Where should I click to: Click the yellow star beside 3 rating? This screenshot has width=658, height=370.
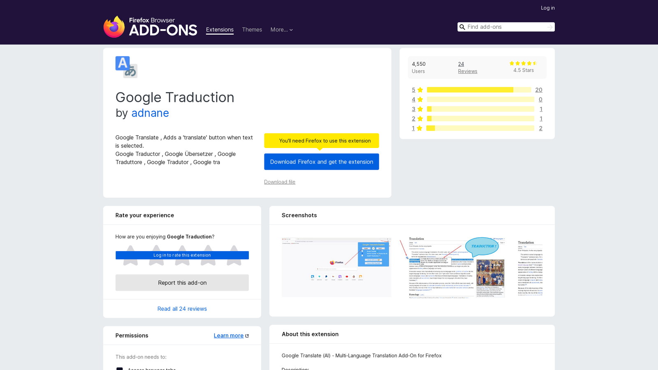(x=420, y=109)
